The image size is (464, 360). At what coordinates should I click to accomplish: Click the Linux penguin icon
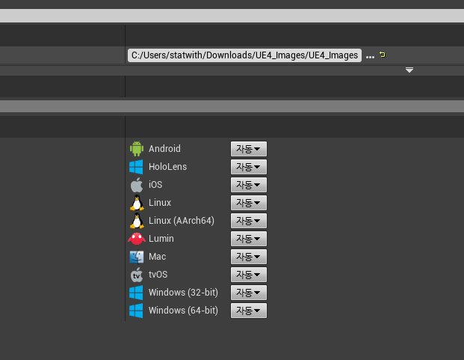pyautogui.click(x=137, y=203)
